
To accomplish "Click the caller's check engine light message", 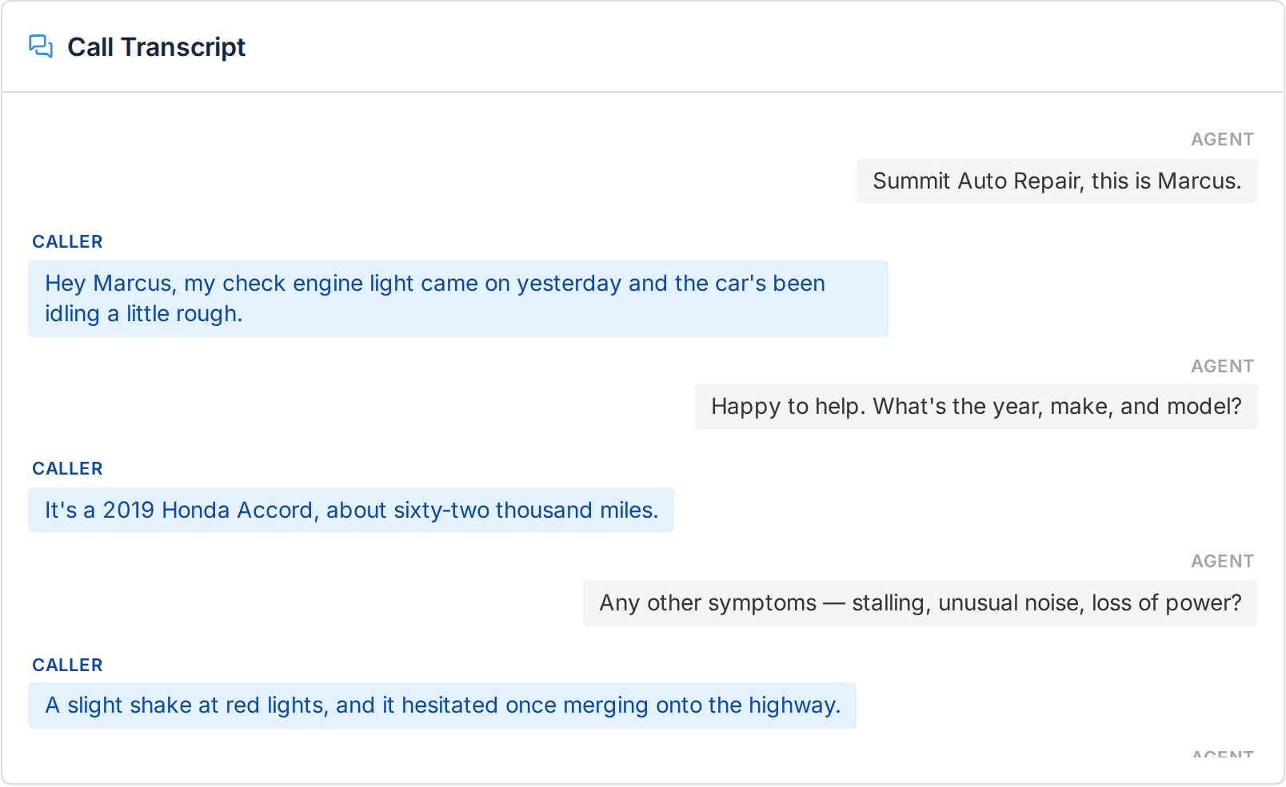I will tap(458, 299).
